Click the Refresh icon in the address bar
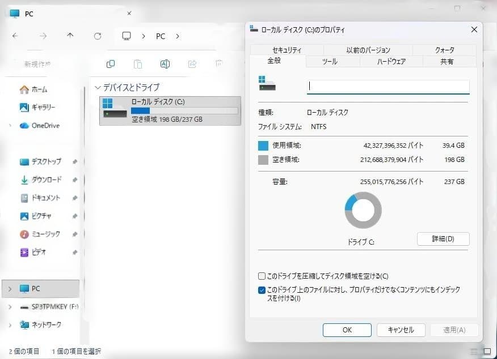This screenshot has height=359, width=497. [97, 36]
